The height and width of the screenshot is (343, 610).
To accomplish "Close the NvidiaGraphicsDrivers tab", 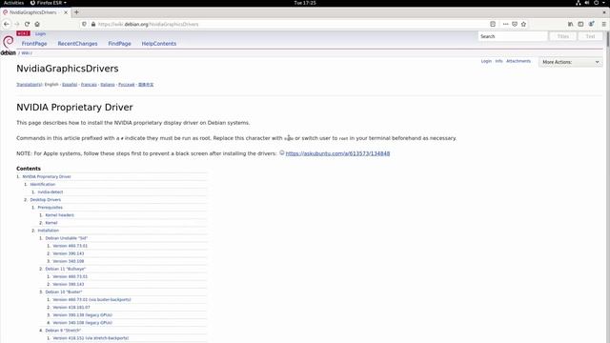I will coord(66,12).
